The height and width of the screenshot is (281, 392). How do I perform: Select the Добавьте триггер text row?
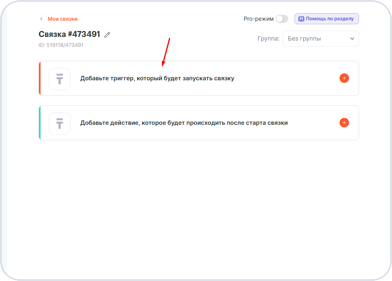click(199, 78)
